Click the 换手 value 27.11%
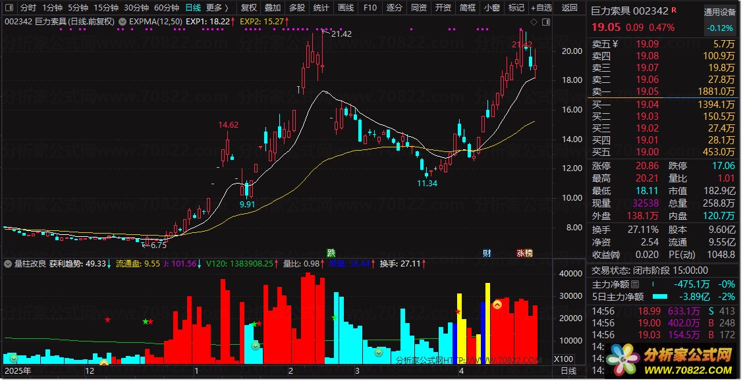Image resolution: width=743 pixels, height=381 pixels. 642,230
